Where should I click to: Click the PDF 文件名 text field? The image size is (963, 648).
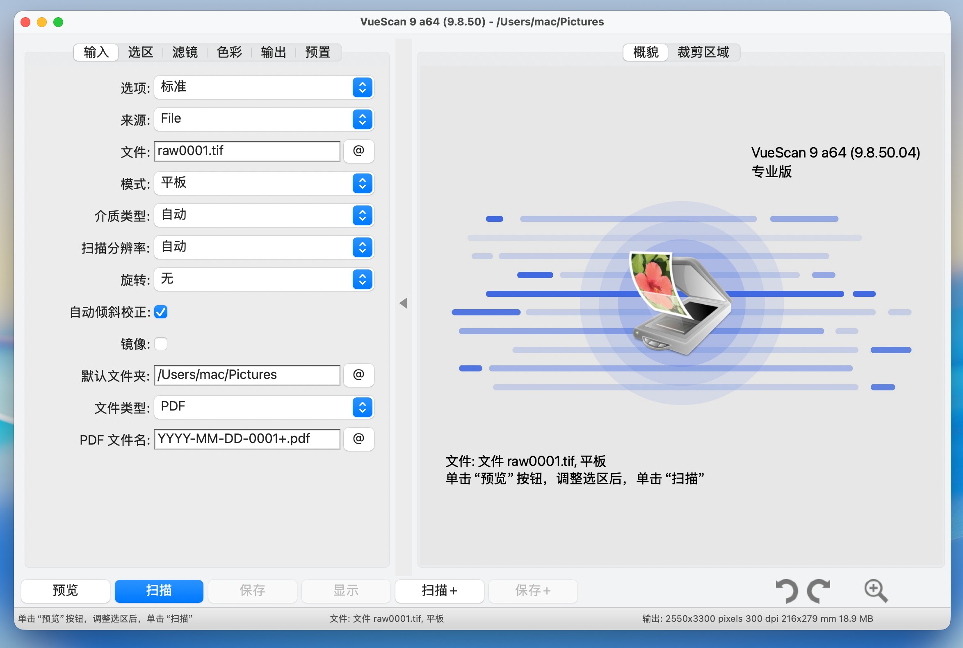[247, 439]
